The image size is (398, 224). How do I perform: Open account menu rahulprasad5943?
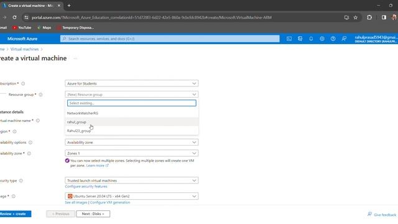pos(376,39)
